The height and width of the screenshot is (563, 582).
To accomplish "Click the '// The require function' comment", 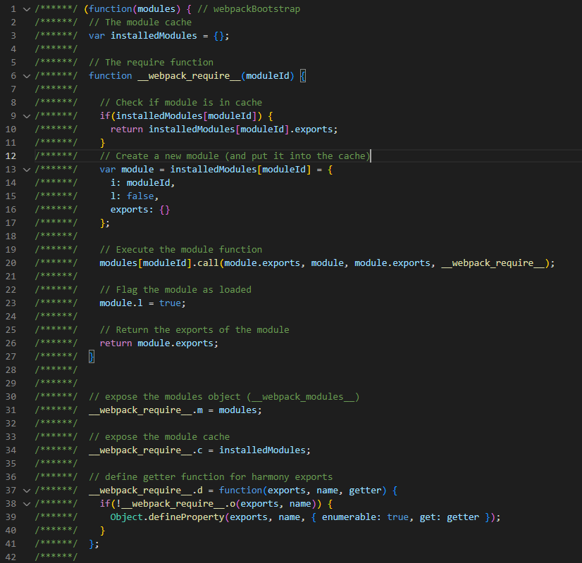I will [x=151, y=62].
